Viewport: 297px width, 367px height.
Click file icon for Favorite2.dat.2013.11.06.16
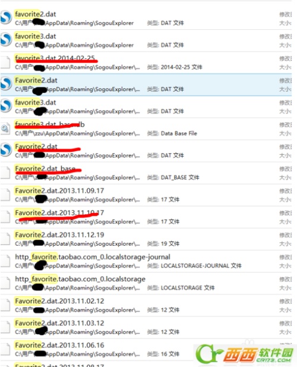[5, 349]
